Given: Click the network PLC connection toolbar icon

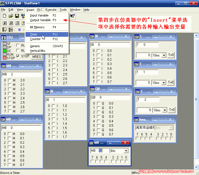Looking at the screenshot, I should pyautogui.click(x=23, y=16).
